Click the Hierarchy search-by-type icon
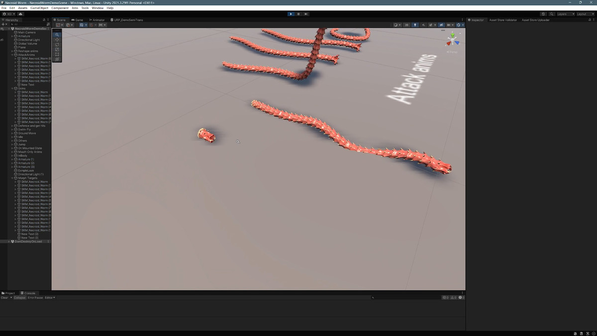597x336 pixels. coord(48,24)
